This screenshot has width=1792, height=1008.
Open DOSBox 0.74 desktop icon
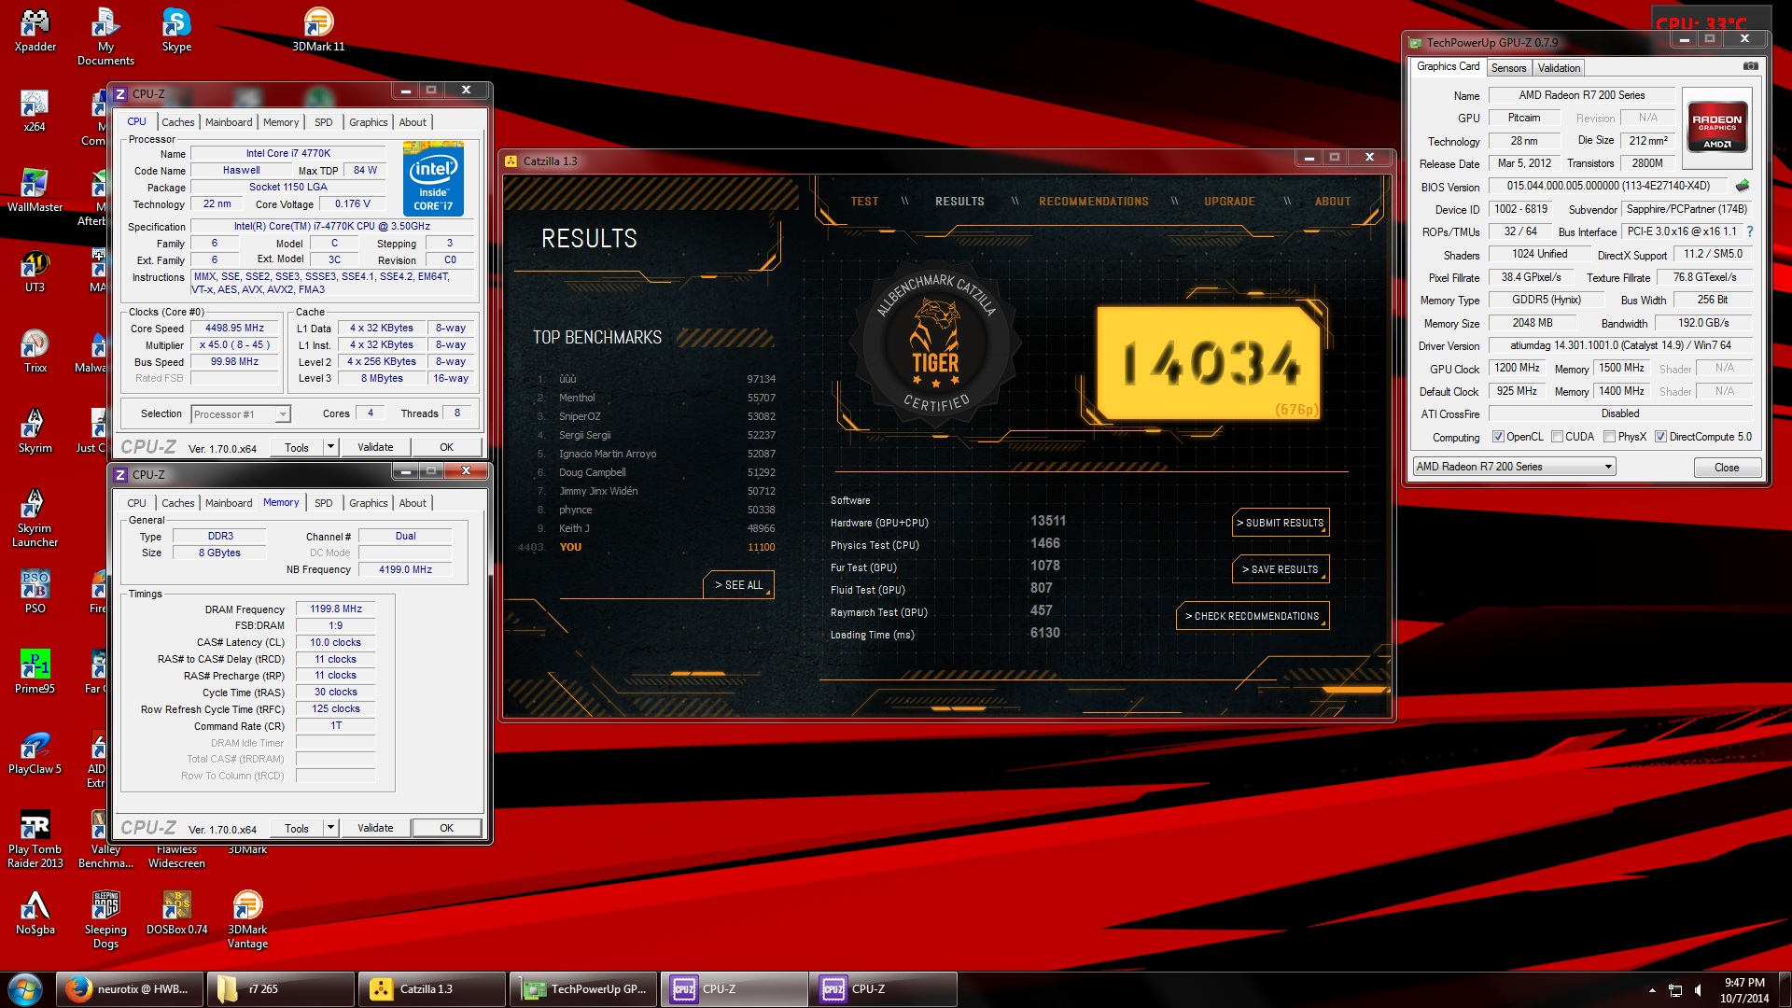(176, 913)
